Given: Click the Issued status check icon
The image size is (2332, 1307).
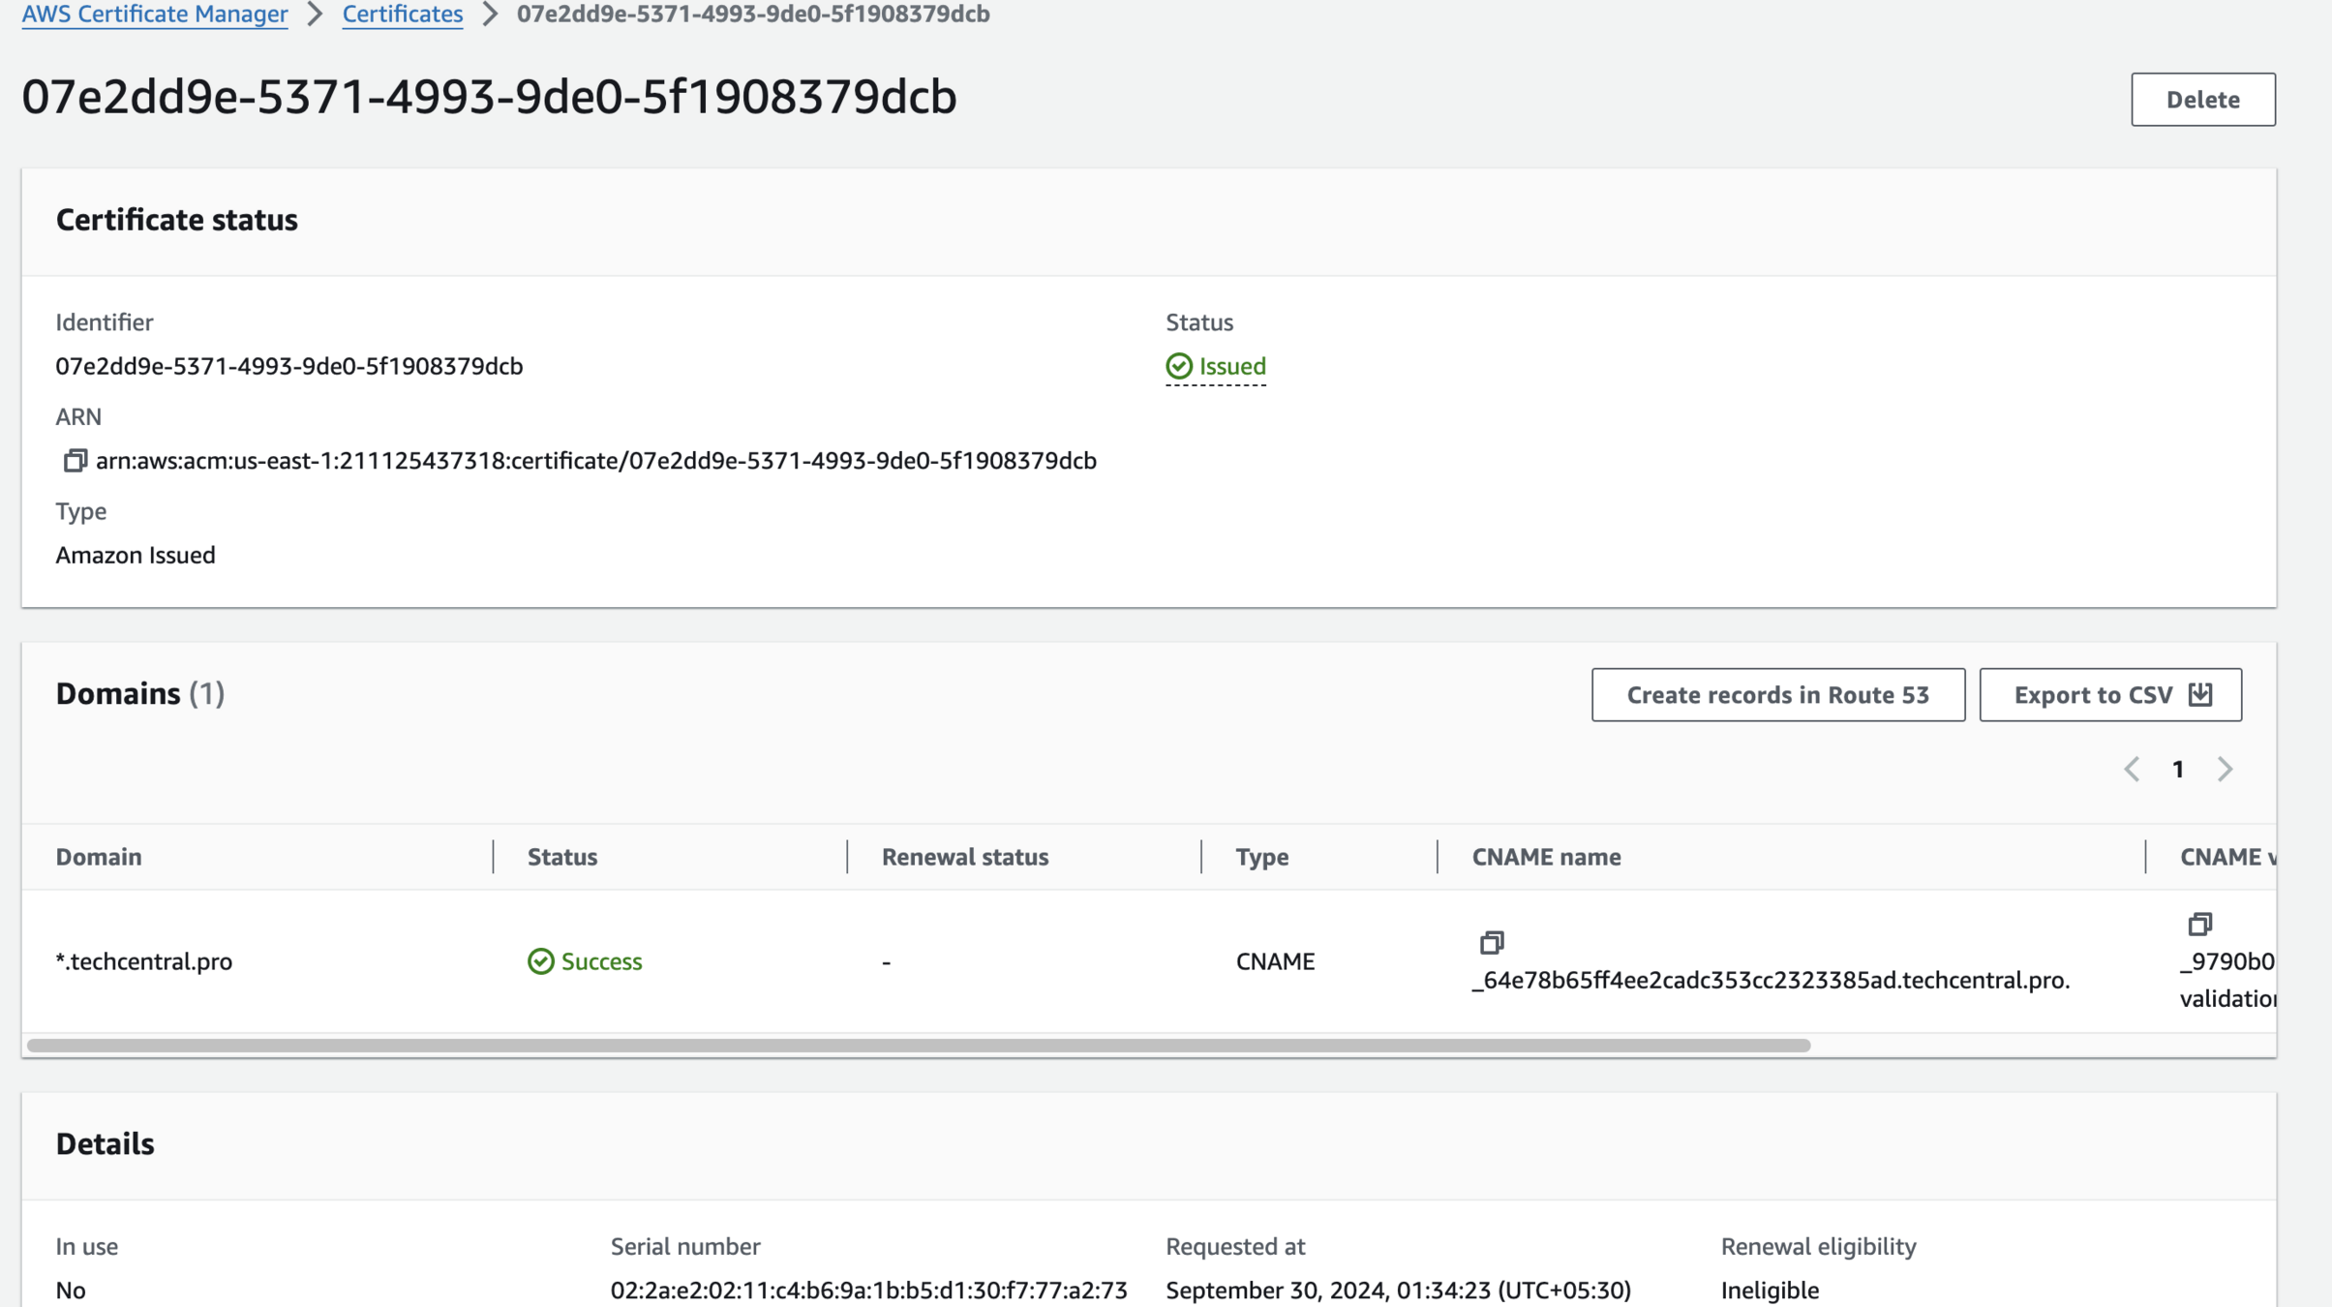Looking at the screenshot, I should [x=1178, y=366].
